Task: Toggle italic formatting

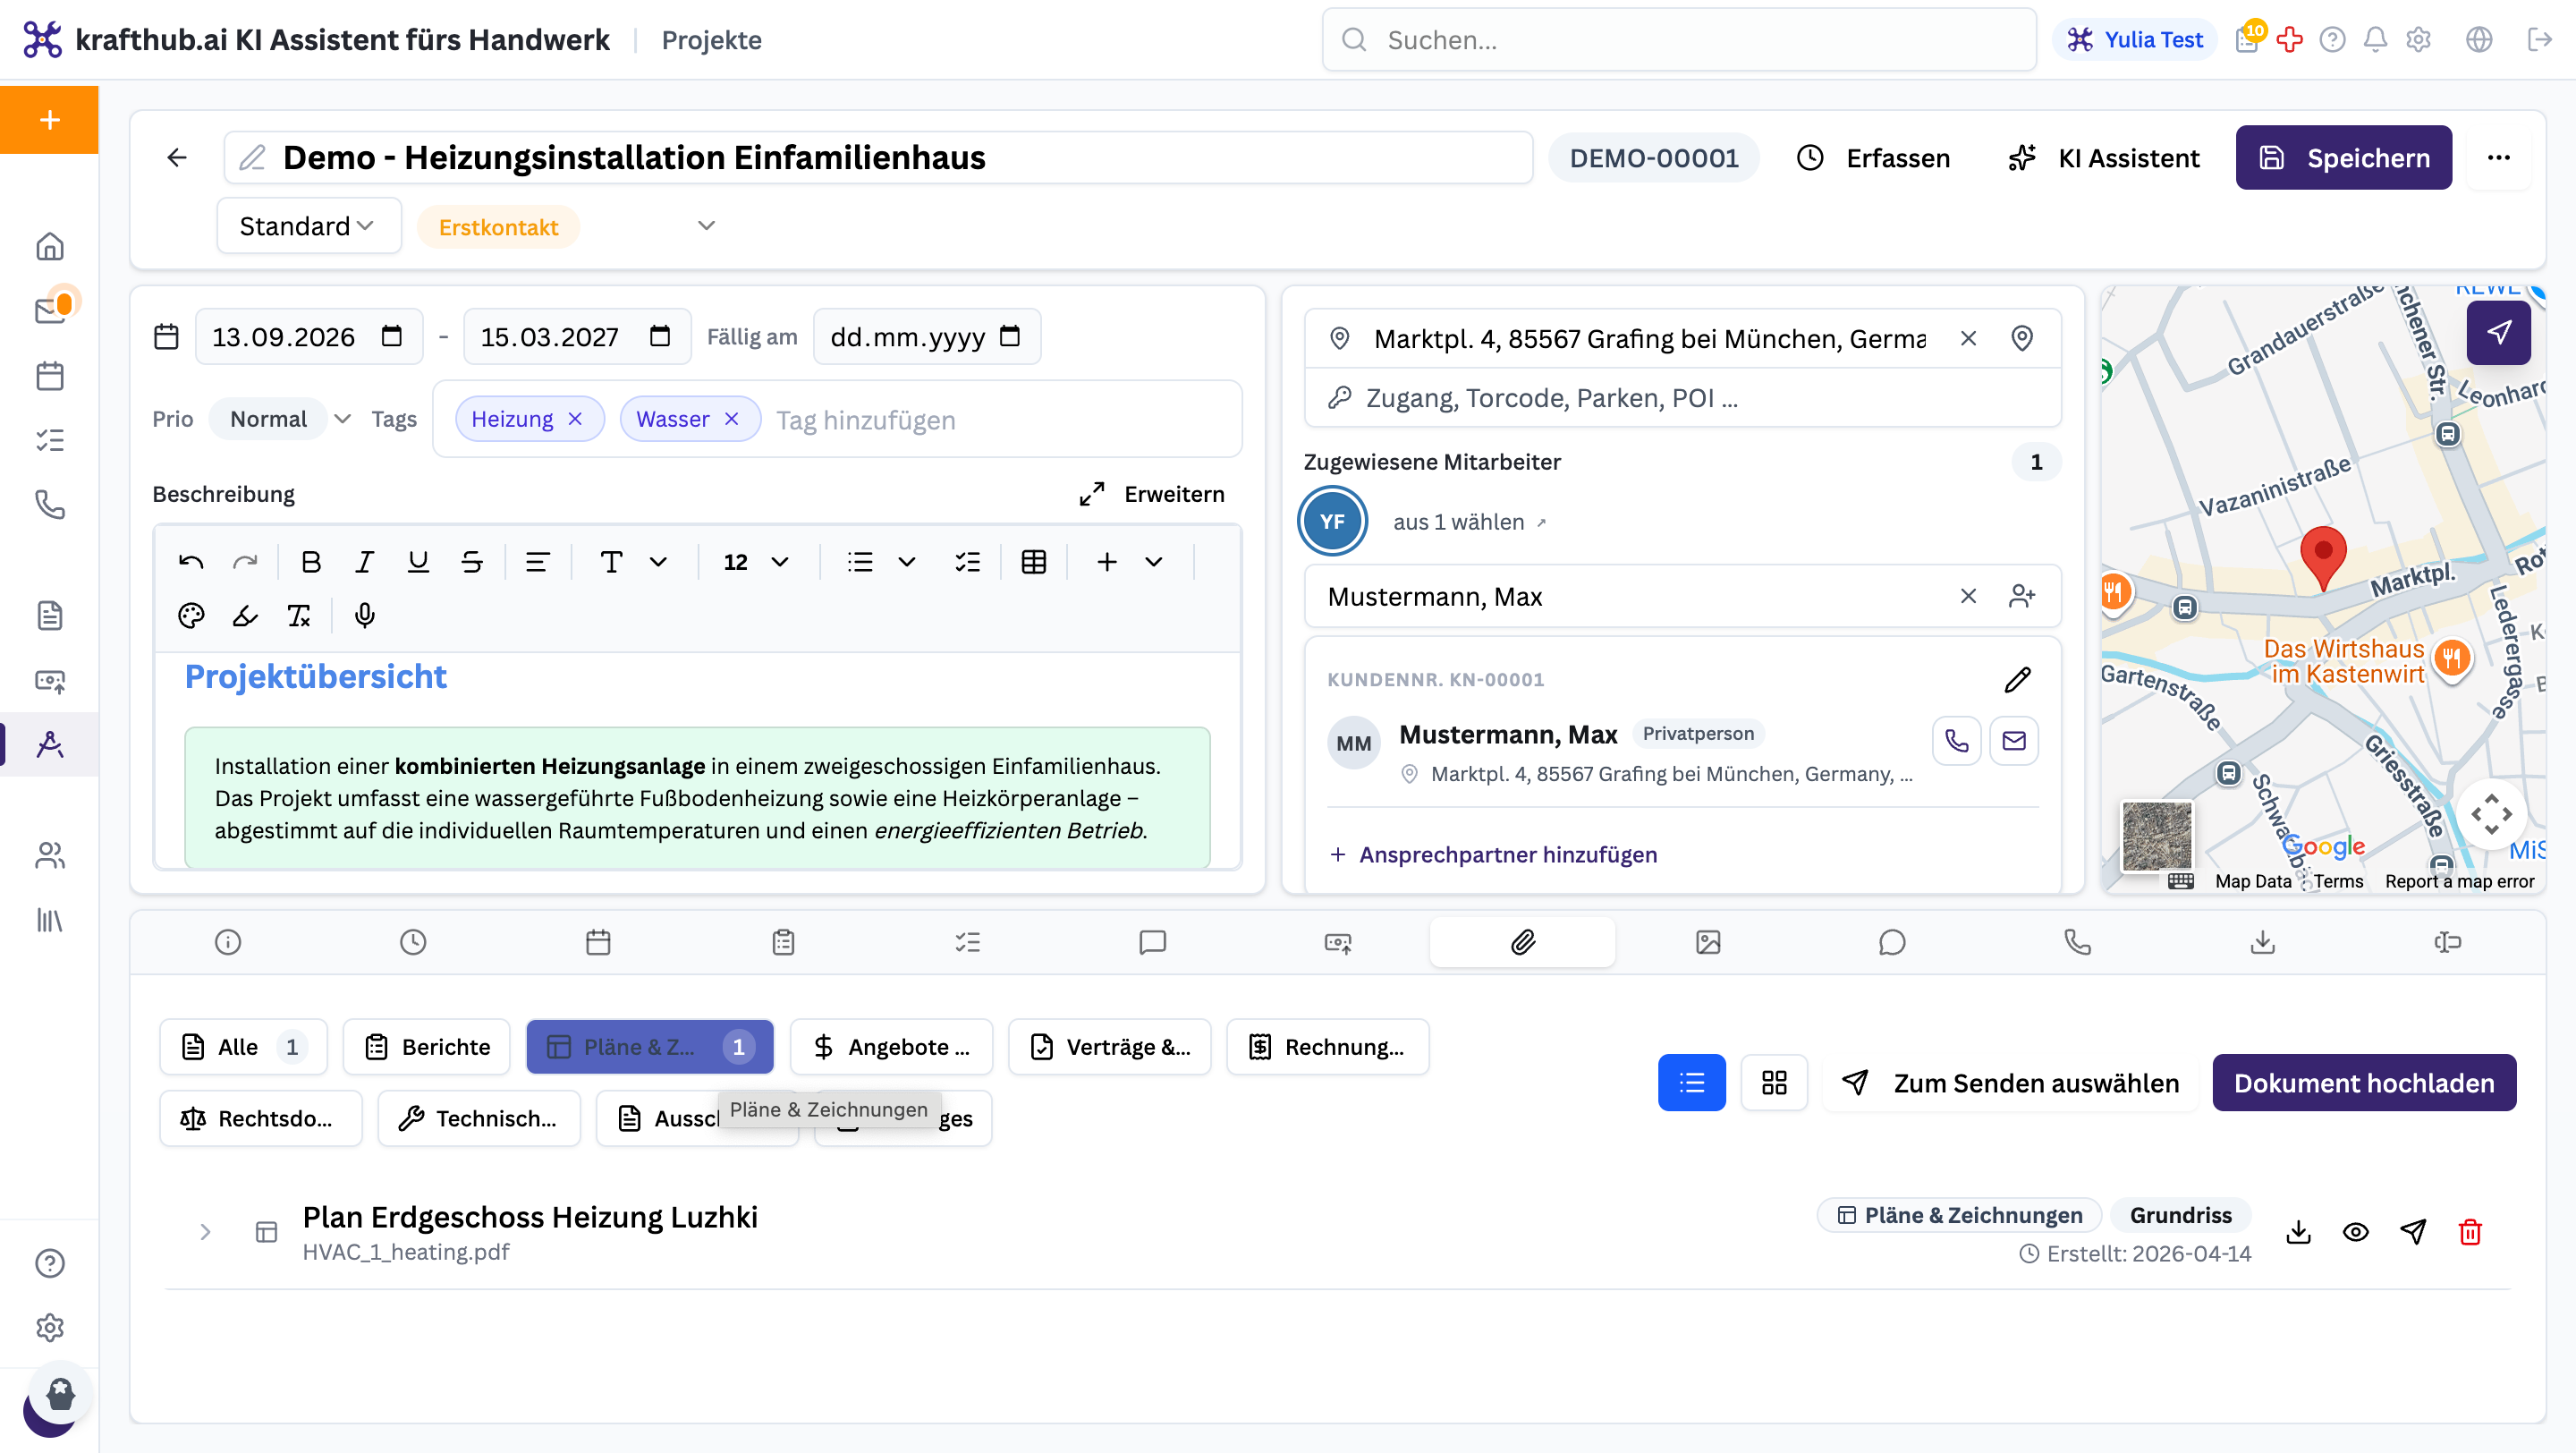Action: pos(364,562)
